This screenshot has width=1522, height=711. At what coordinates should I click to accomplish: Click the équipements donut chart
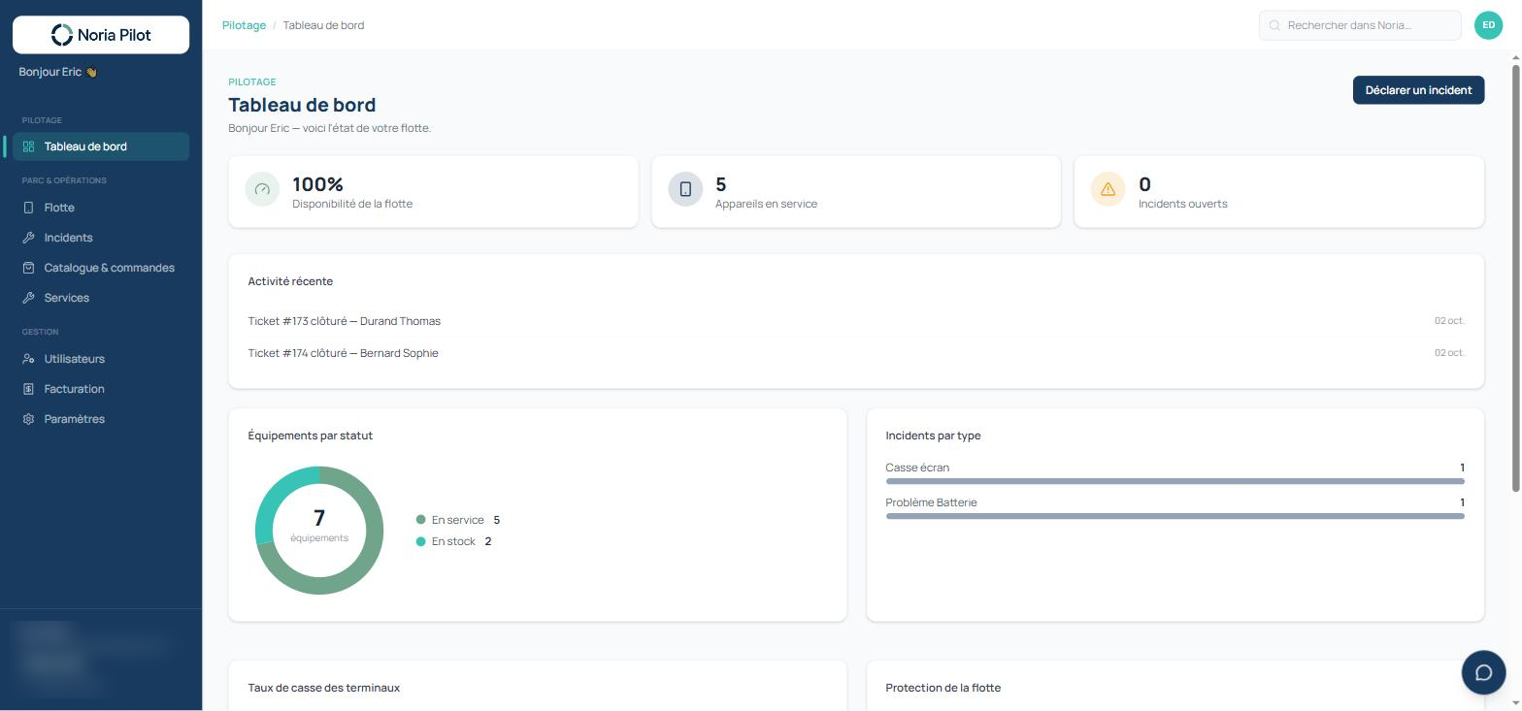coord(319,531)
